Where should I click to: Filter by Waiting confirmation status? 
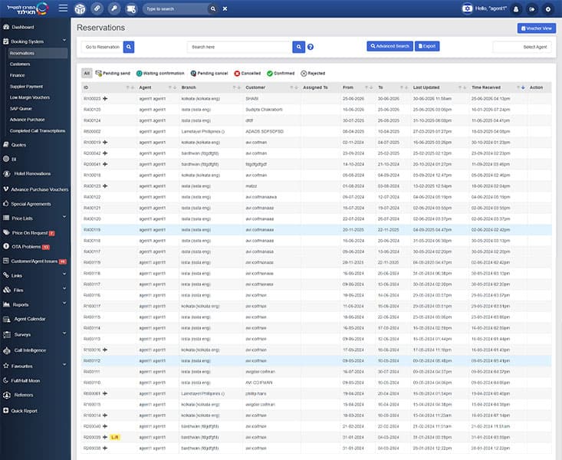160,73
